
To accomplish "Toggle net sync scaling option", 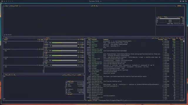I will pos(64,75).
